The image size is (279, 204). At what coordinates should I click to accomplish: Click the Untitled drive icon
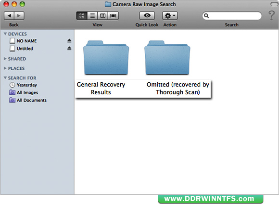click(13, 49)
